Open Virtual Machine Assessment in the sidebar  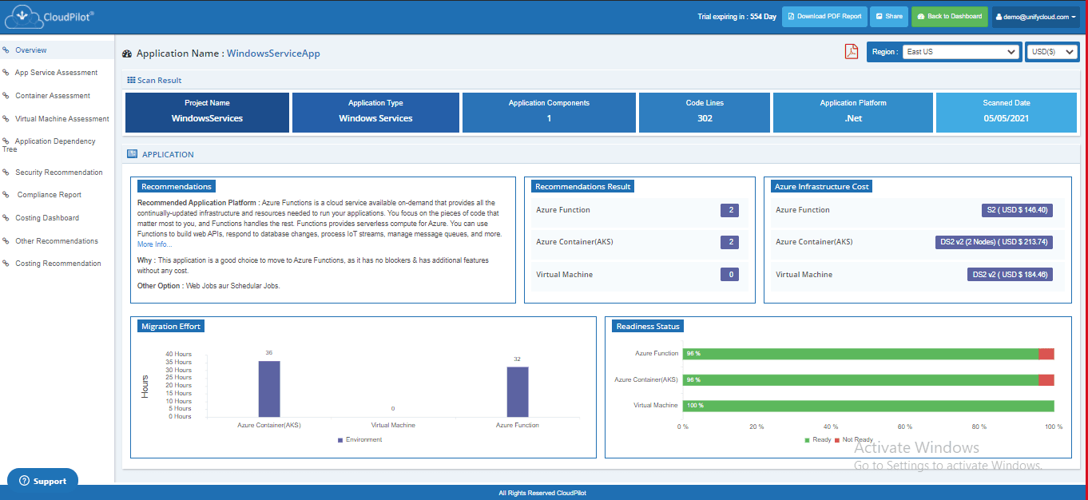[x=62, y=119]
